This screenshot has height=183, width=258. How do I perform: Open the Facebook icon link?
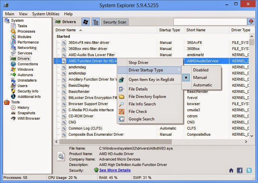coord(240,170)
